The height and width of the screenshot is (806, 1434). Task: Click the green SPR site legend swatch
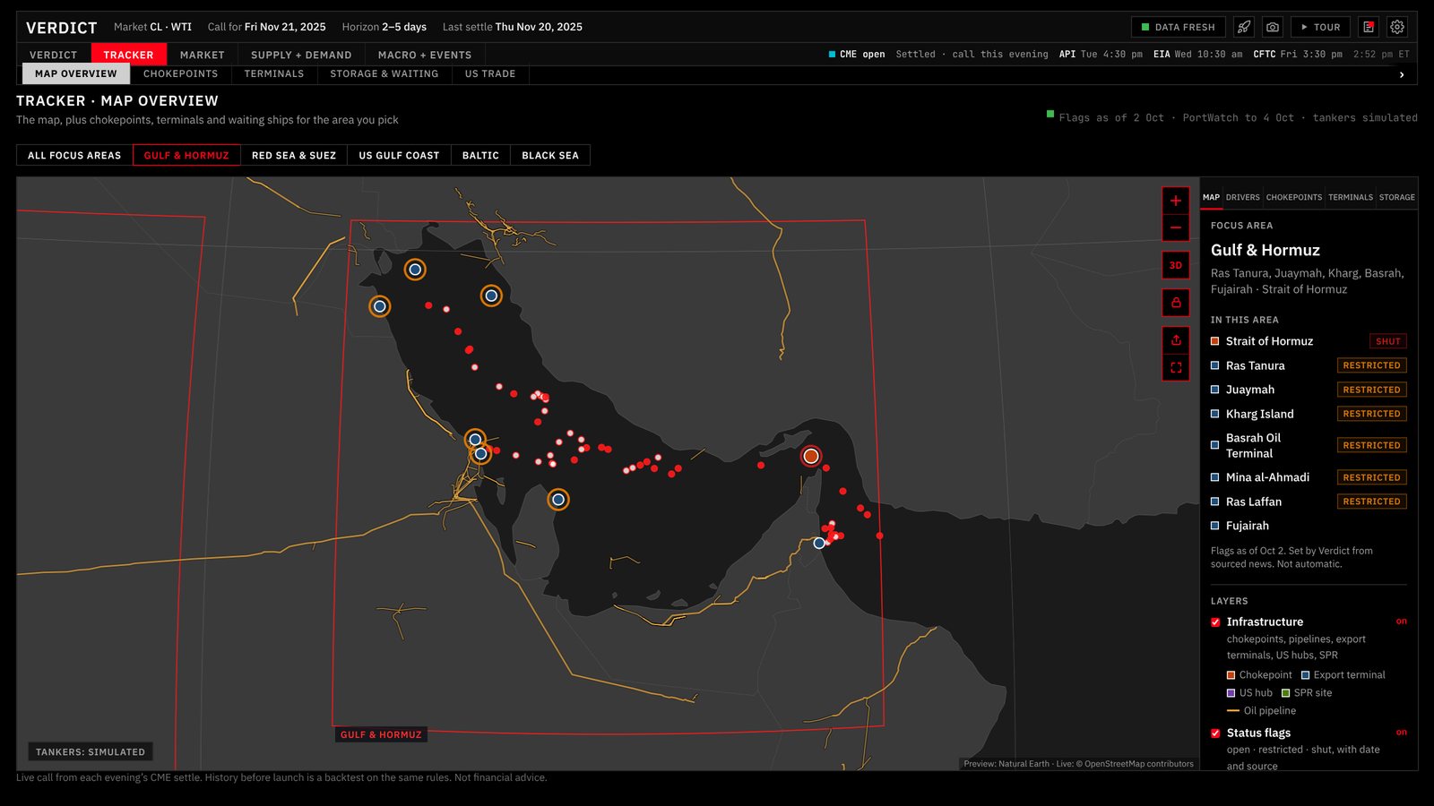point(1285,693)
